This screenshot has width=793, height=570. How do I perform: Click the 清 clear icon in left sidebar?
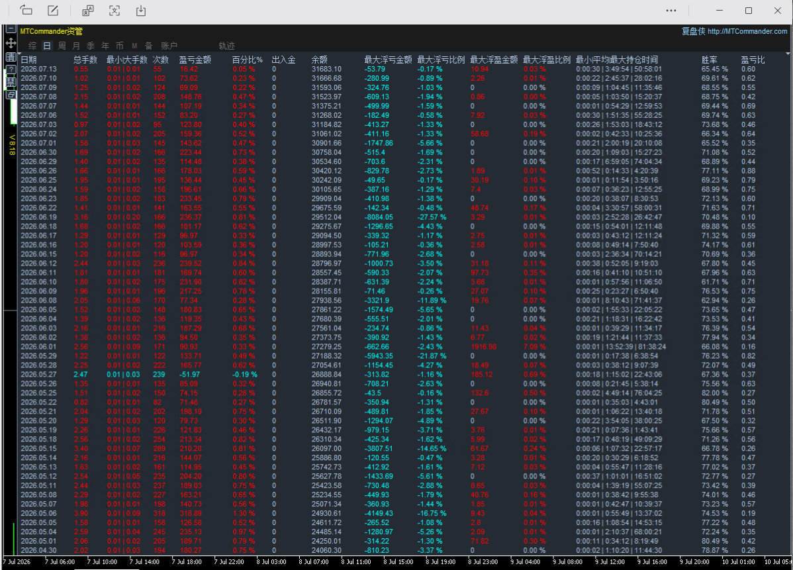click(x=11, y=57)
